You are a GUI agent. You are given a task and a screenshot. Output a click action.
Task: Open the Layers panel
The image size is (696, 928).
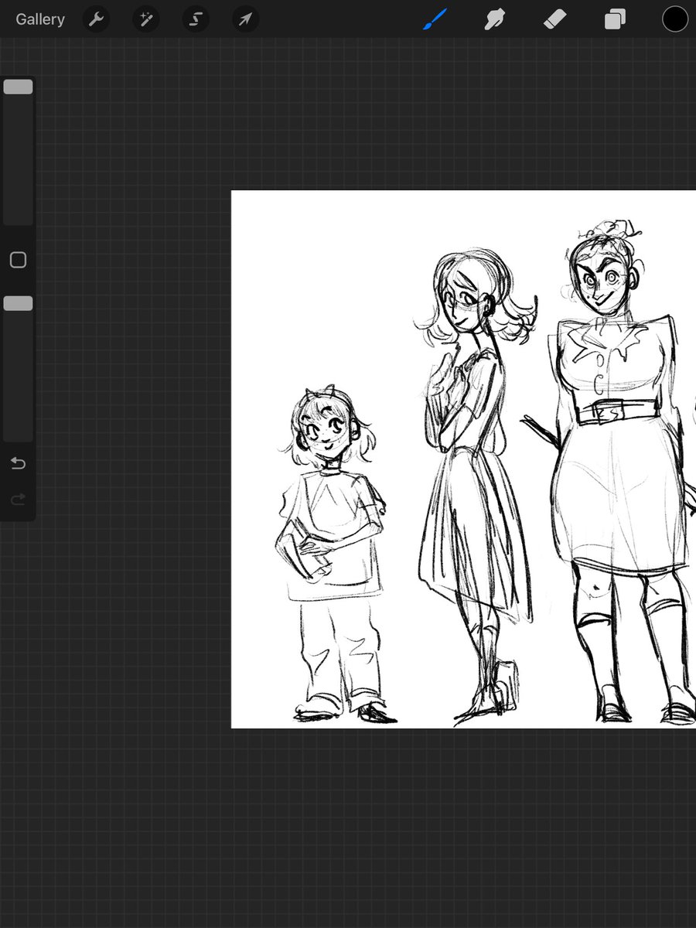click(x=615, y=19)
